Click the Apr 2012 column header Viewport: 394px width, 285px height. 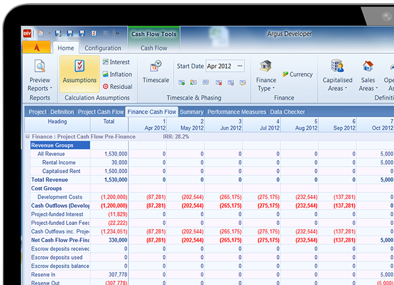pyautogui.click(x=148, y=125)
